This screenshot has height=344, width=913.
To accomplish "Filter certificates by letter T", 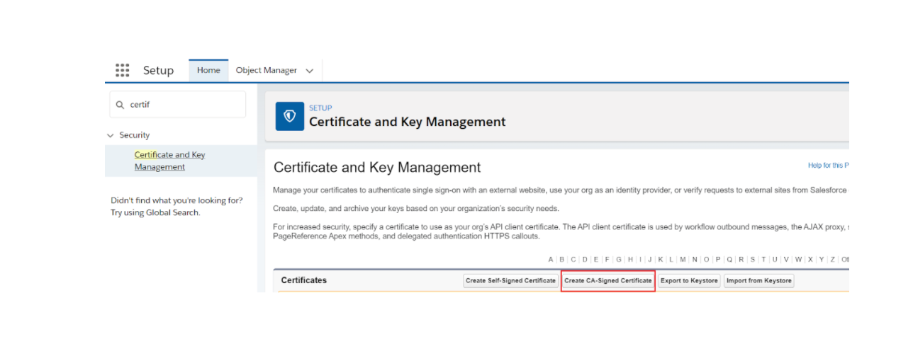I will click(763, 260).
